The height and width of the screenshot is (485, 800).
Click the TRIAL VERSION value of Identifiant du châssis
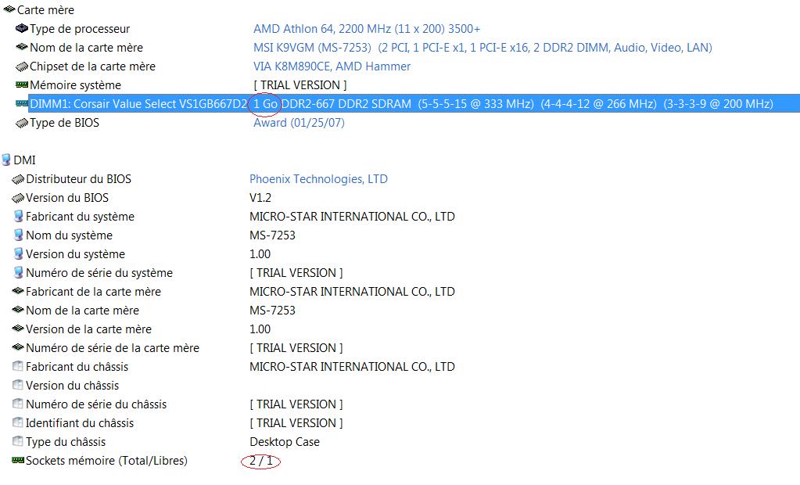296,423
